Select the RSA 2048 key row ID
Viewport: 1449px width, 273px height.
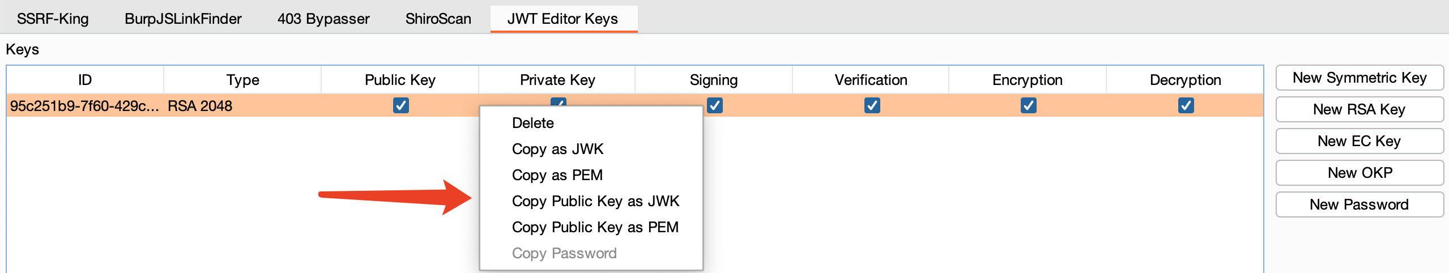84,106
